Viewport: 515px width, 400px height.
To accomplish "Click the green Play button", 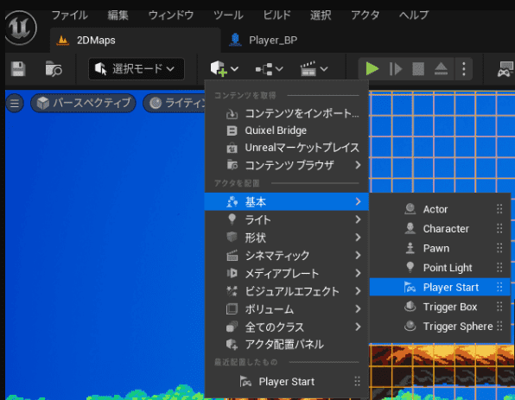I will click(x=372, y=69).
